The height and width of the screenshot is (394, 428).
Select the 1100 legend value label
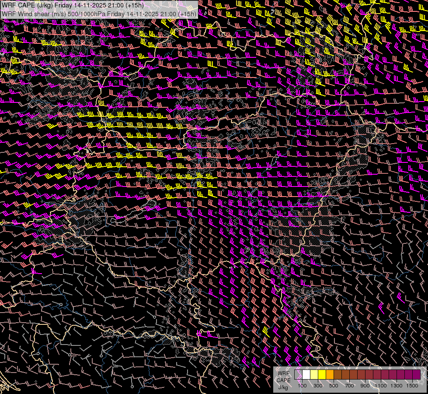381,386
